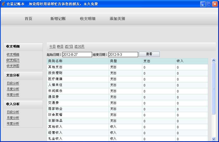The width and height of the screenshot is (219, 142).
Task: Select the 人情来往 row
Action: (127, 85)
